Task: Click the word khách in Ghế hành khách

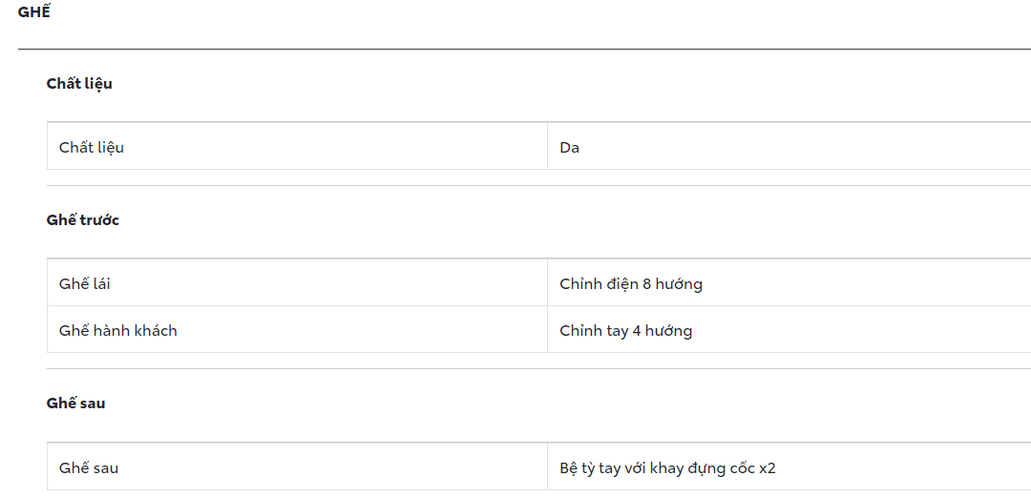Action: 155,331
